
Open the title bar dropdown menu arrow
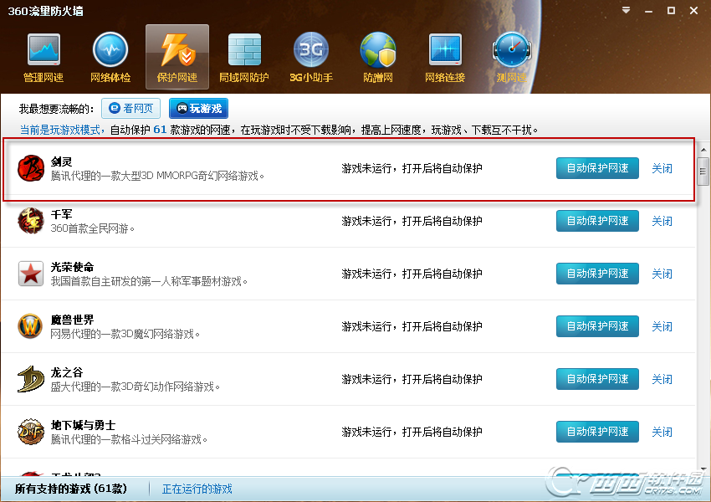coord(627,10)
